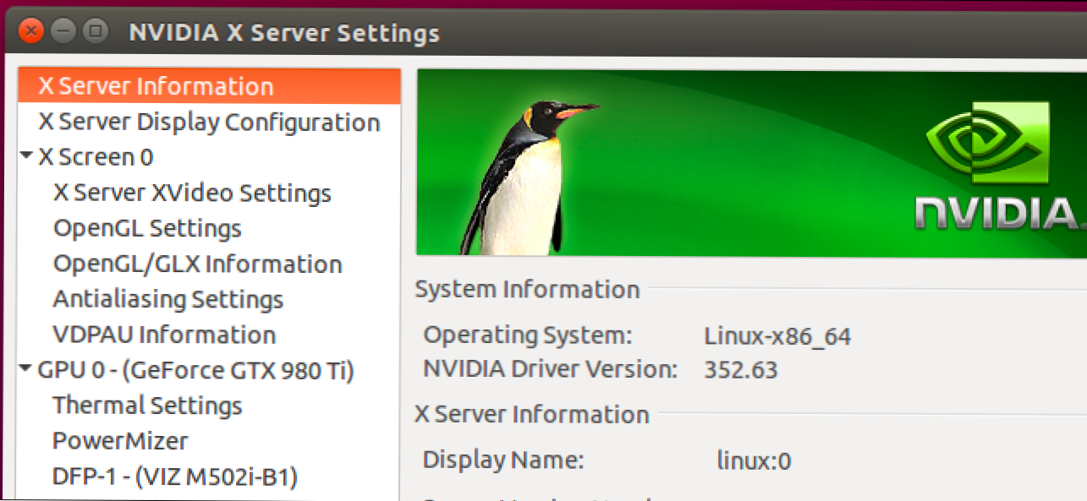Open X Server Display Configuration page
The height and width of the screenshot is (501, 1087).
click(209, 123)
